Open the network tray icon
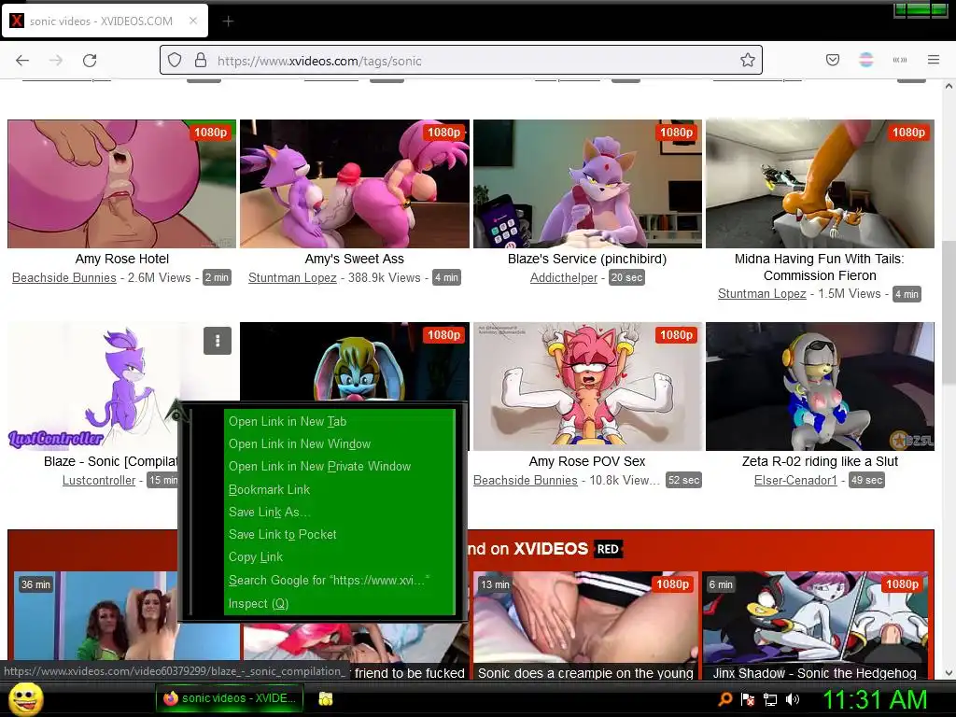Image resolution: width=956 pixels, height=717 pixels. point(770,699)
